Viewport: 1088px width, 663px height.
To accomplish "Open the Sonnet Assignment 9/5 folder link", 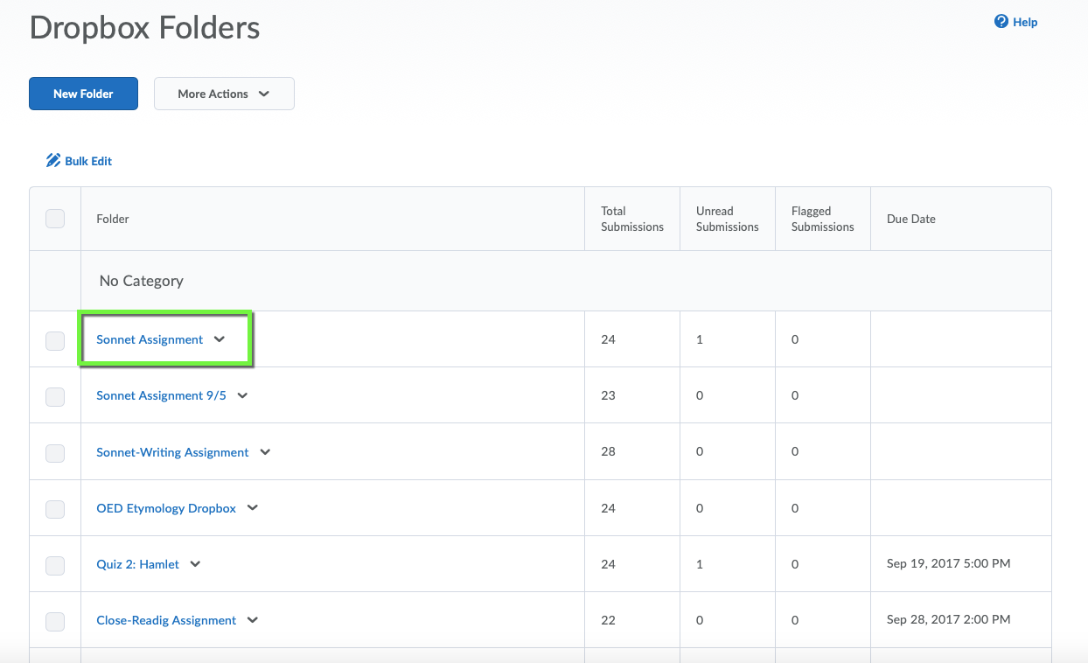I will coord(161,395).
